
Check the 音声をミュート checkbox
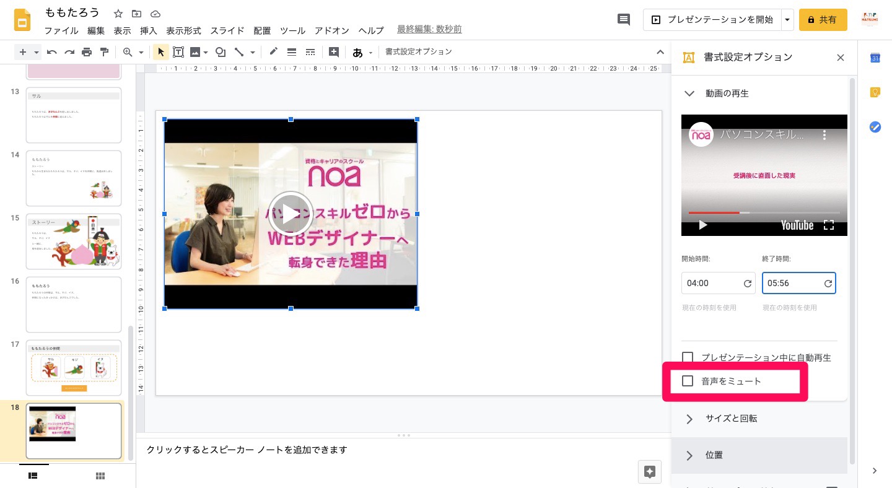tap(688, 381)
